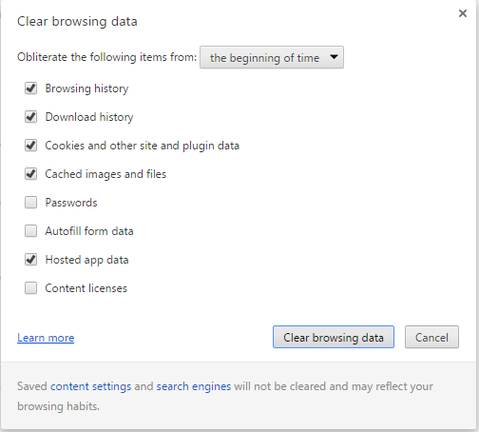Open the search engines link
479x432 pixels.
click(x=194, y=386)
